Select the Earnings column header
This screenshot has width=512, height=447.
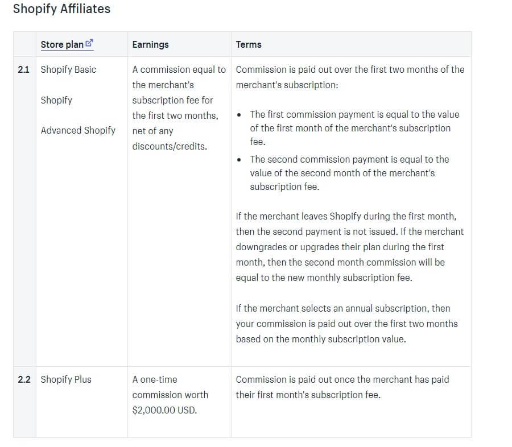coord(150,44)
